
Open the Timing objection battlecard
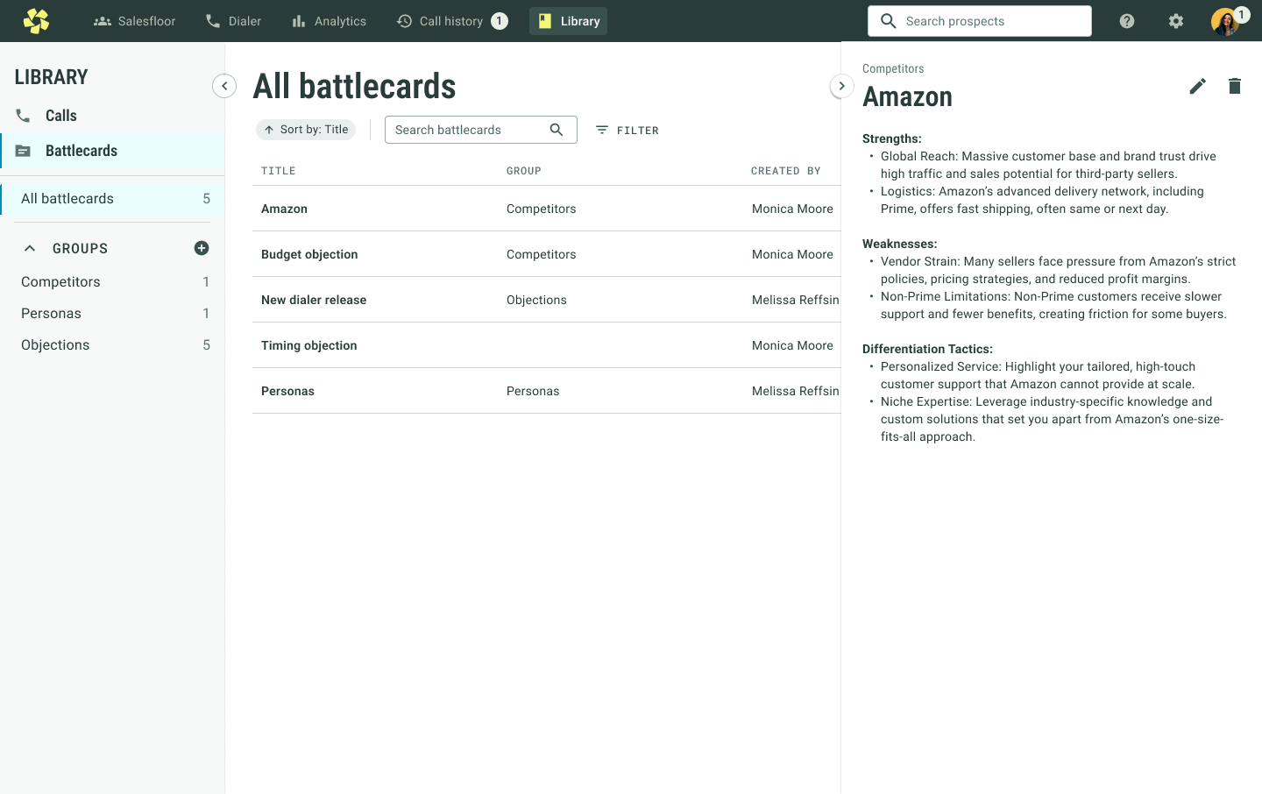547,345
